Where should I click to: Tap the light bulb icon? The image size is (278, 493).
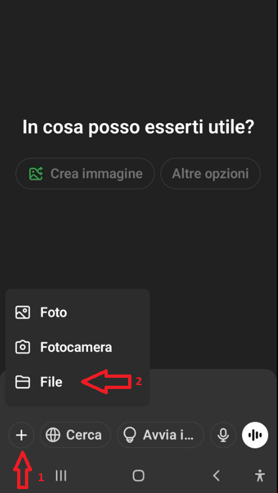[129, 435]
